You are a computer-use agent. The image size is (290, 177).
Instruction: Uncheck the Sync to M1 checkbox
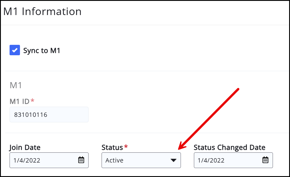pyautogui.click(x=15, y=50)
